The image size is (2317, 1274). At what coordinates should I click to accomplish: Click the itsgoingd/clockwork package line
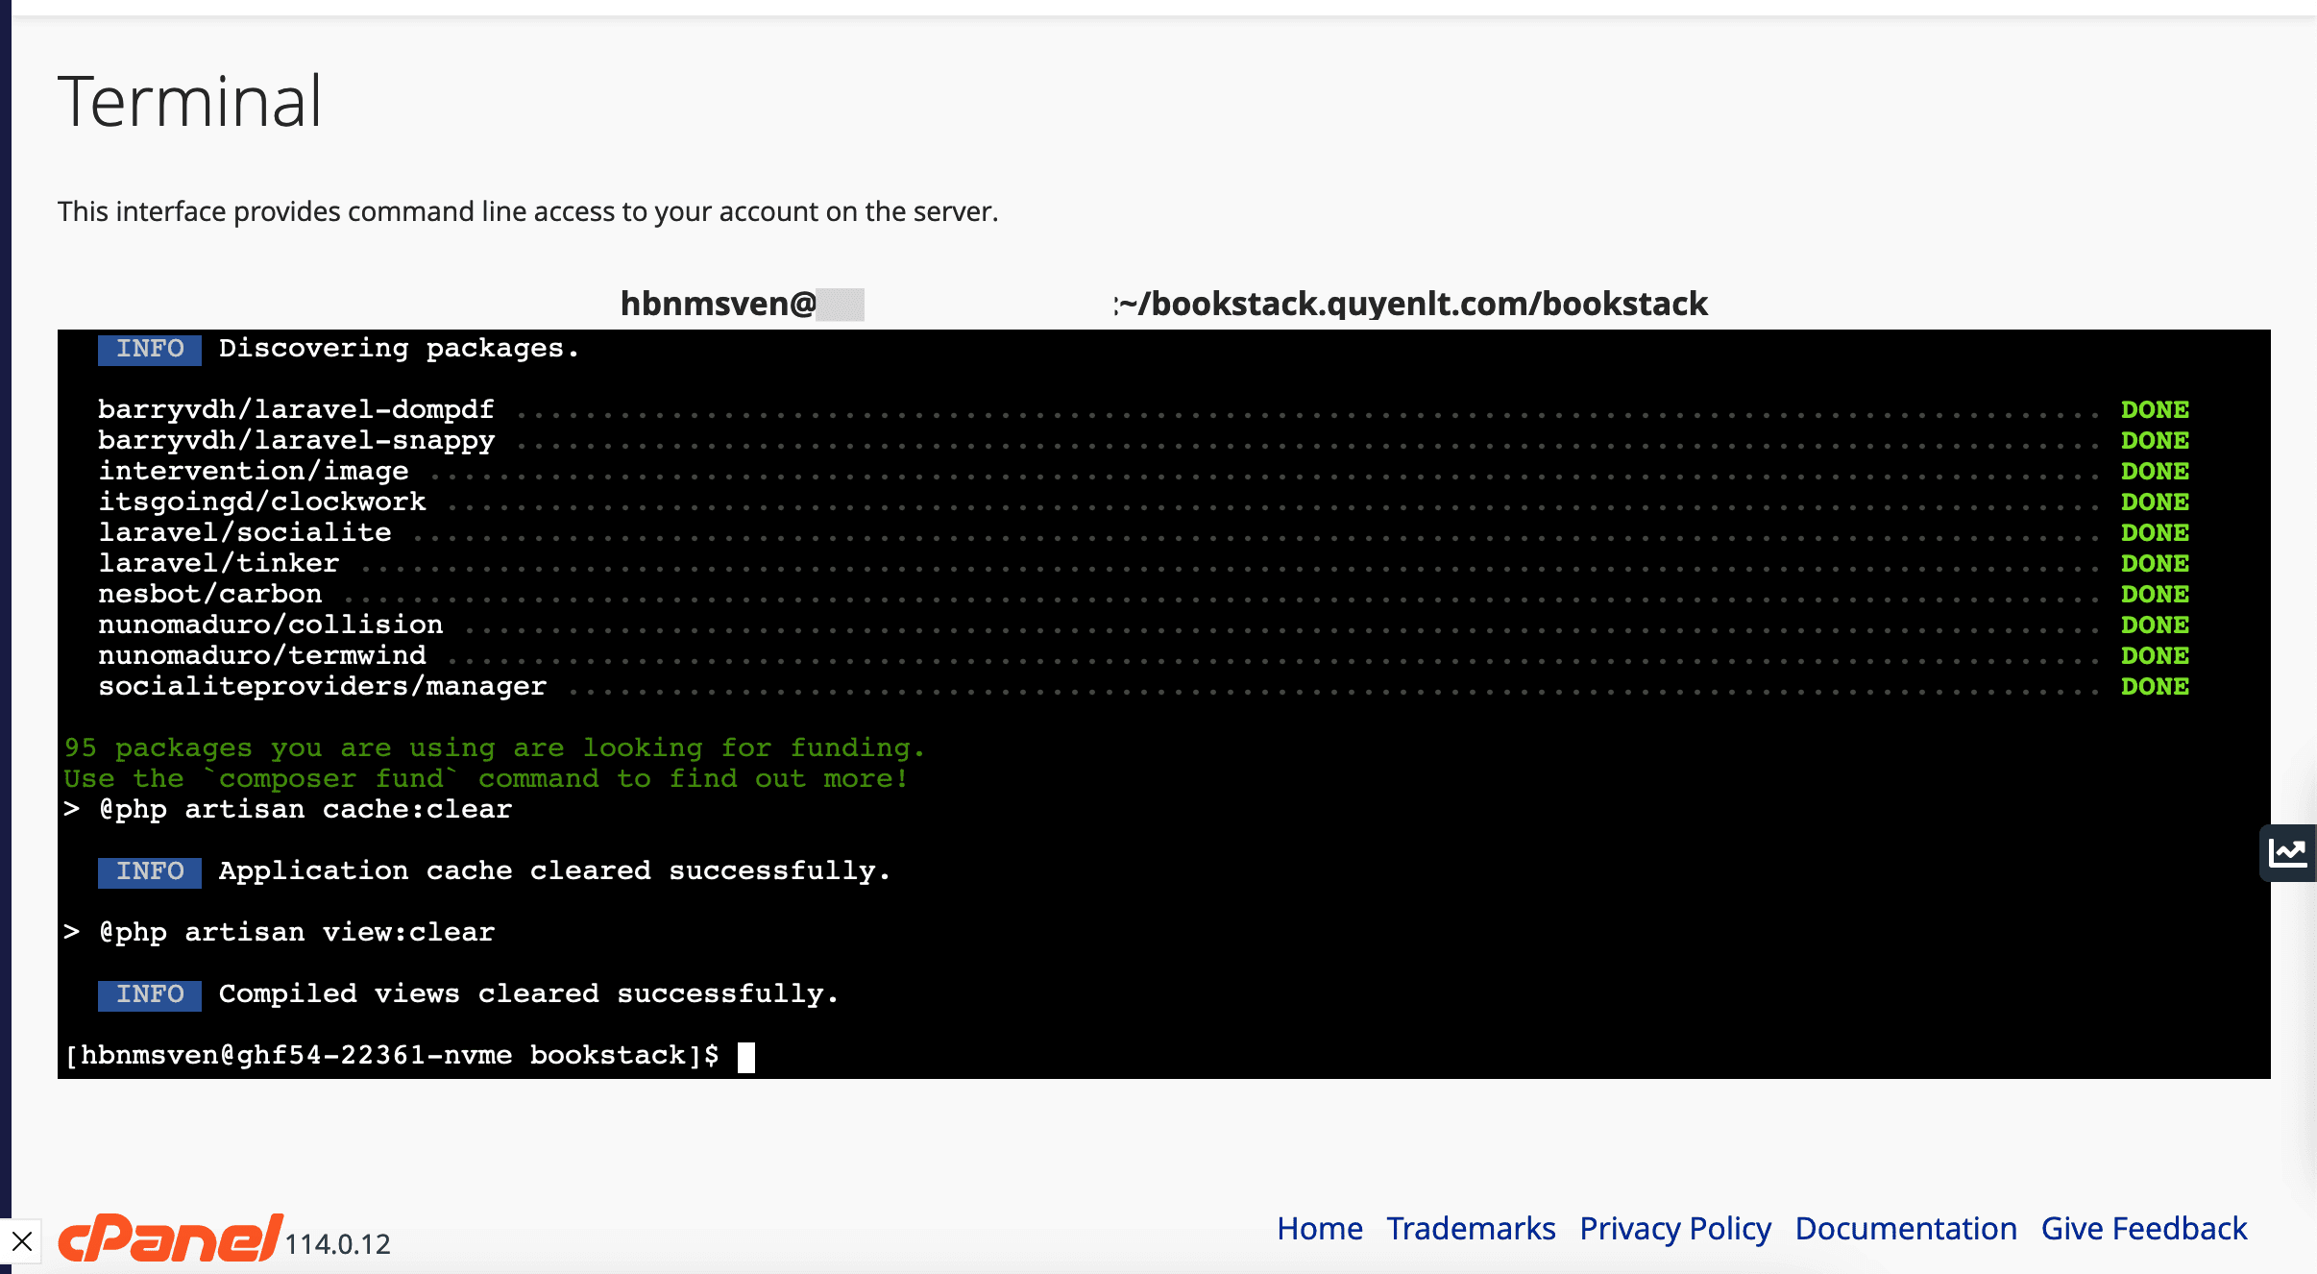(1143, 502)
